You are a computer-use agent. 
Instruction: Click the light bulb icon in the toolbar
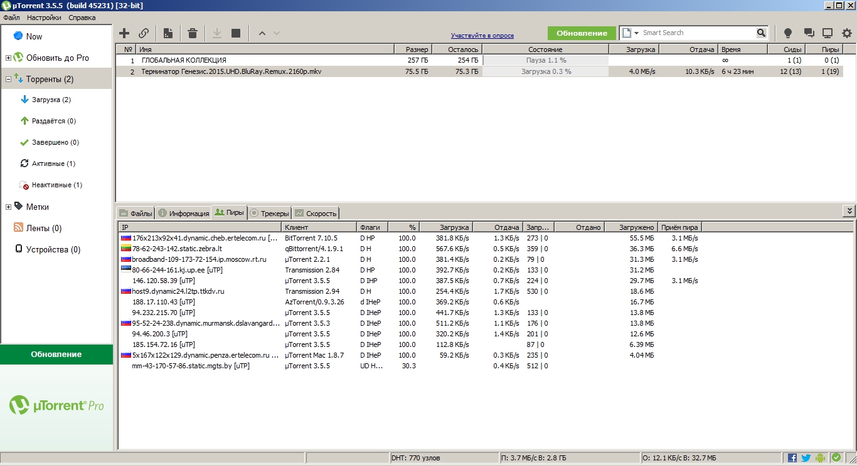(789, 33)
